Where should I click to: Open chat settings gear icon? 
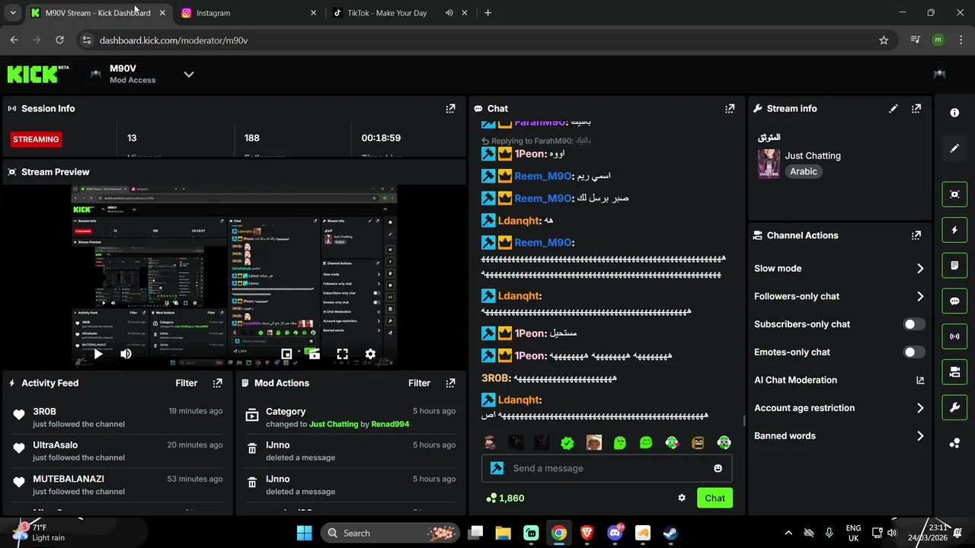pyautogui.click(x=682, y=499)
